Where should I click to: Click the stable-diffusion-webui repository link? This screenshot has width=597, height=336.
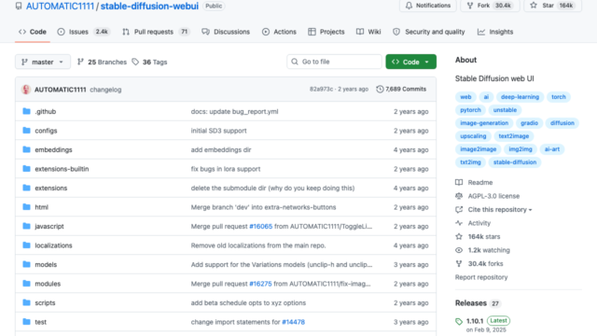149,7
